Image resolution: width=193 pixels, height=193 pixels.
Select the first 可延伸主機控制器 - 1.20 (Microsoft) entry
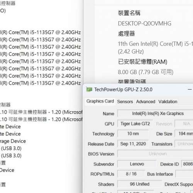[x=41, y=112]
